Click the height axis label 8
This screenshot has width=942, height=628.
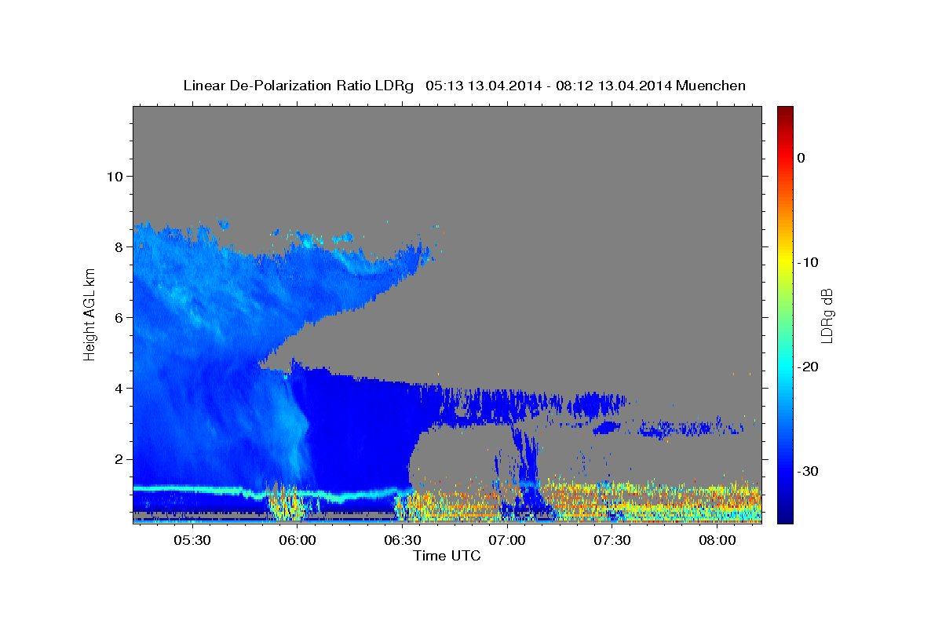(x=119, y=246)
